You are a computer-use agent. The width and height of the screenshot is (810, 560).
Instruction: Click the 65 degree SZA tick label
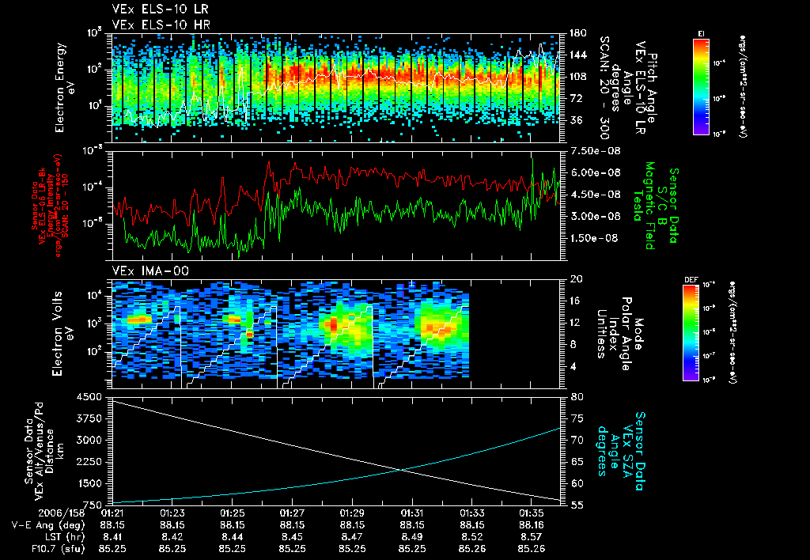577,462
